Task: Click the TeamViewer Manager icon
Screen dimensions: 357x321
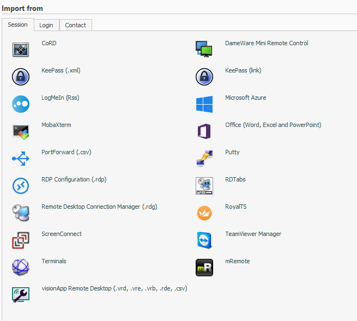Action: pyautogui.click(x=204, y=240)
